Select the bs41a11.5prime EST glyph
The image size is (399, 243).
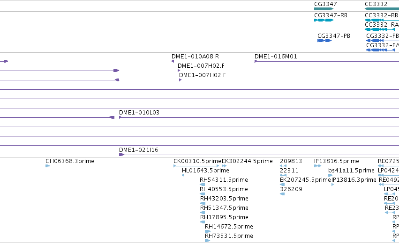coord(330,175)
